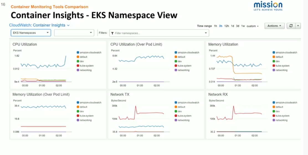
Task: Click the filter funnel icon
Action: tap(112, 33)
